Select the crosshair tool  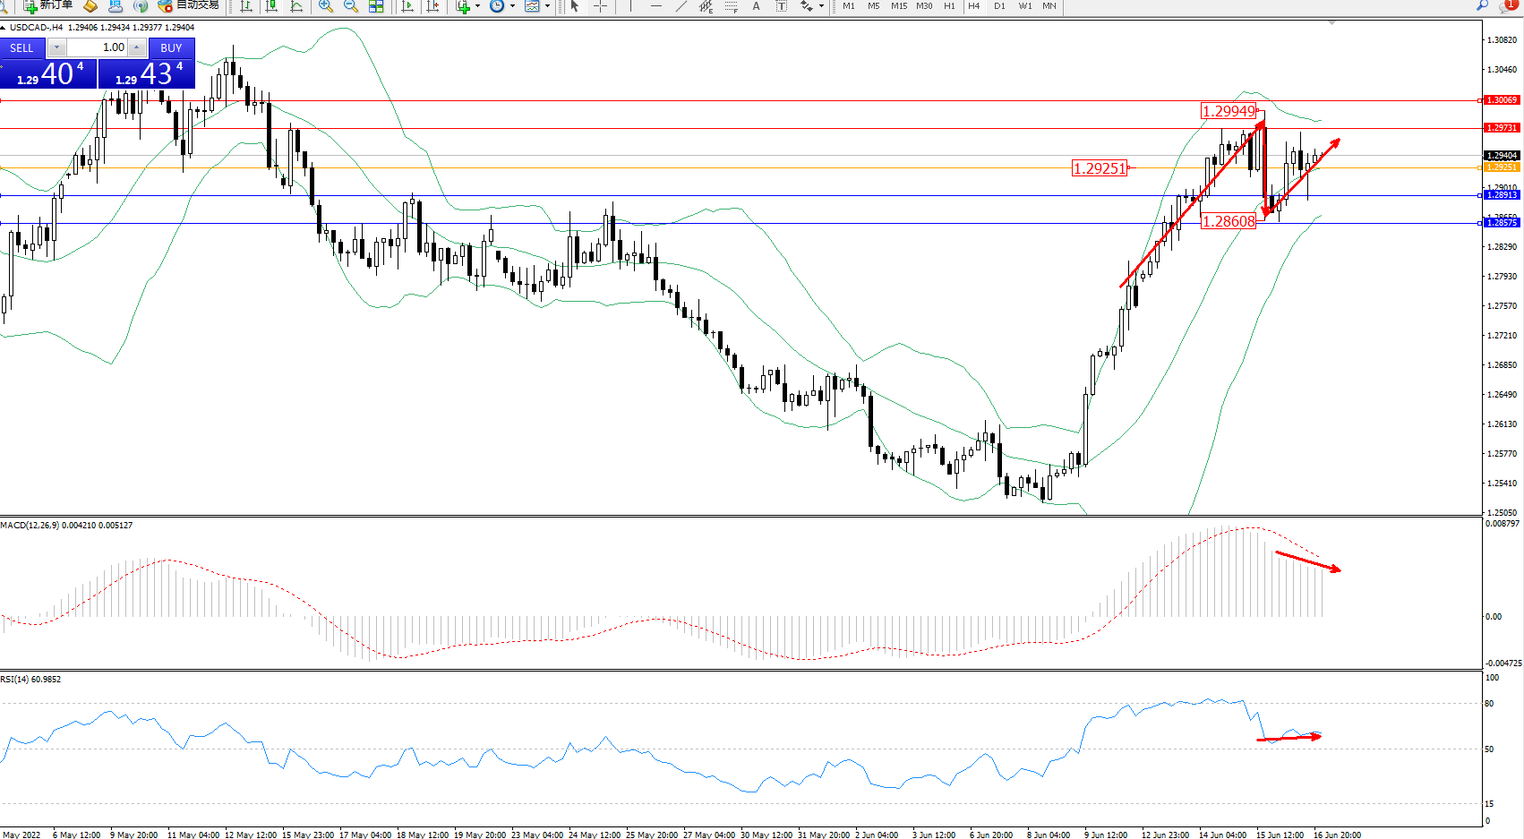(600, 6)
